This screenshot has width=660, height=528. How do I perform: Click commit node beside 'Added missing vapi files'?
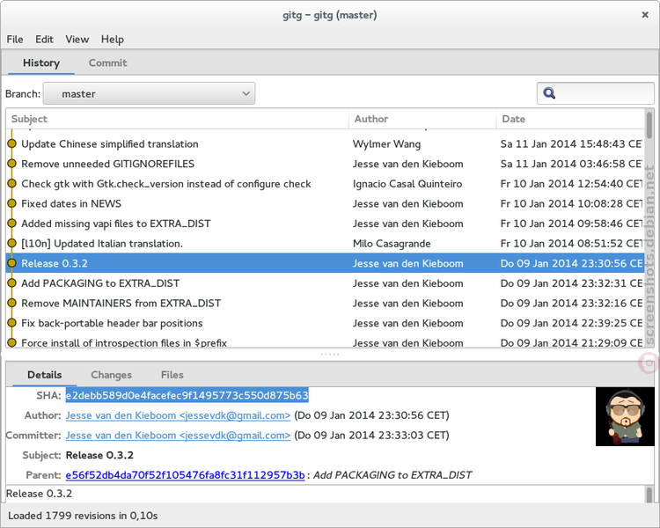[x=11, y=224]
